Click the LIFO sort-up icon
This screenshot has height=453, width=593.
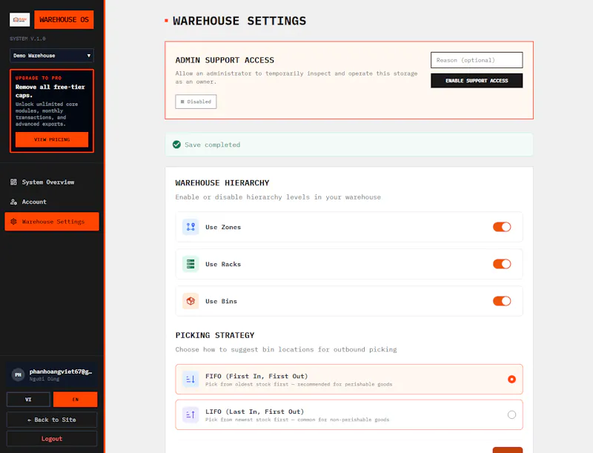(x=191, y=414)
